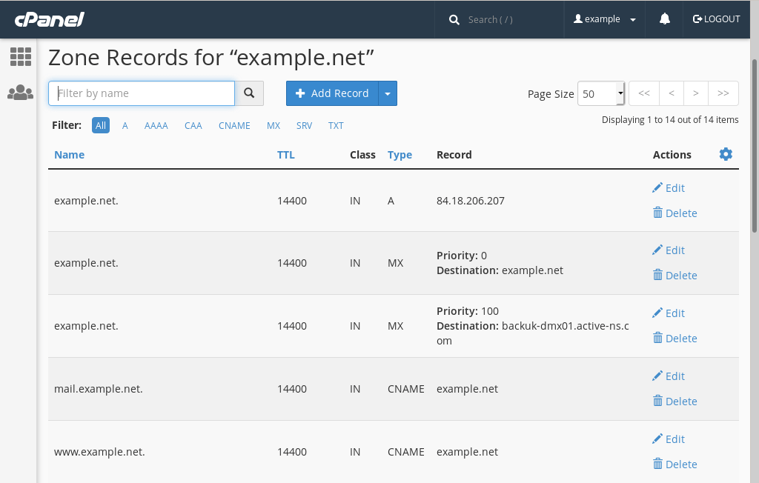
Task: Open table settings gear icon
Action: (x=726, y=154)
